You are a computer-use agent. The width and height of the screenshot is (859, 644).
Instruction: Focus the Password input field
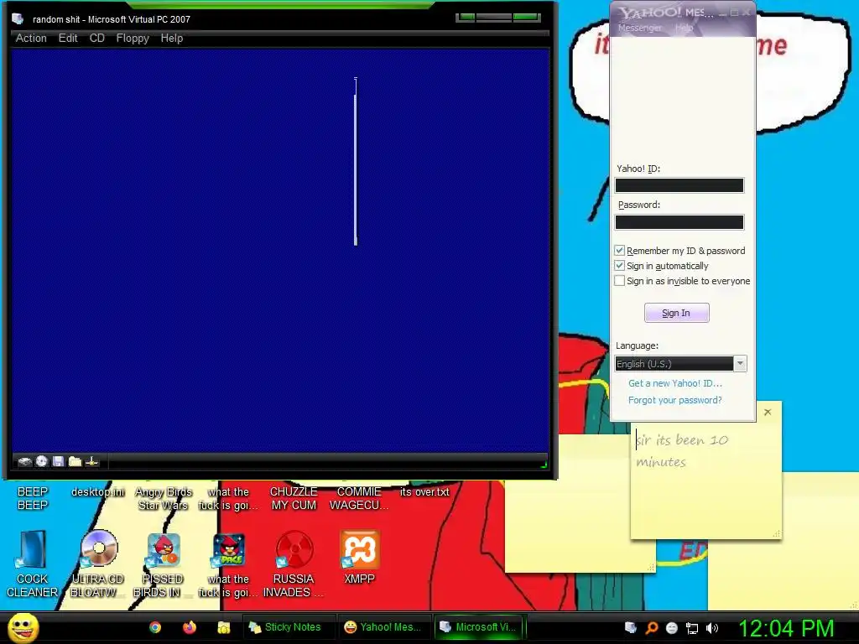tap(679, 221)
